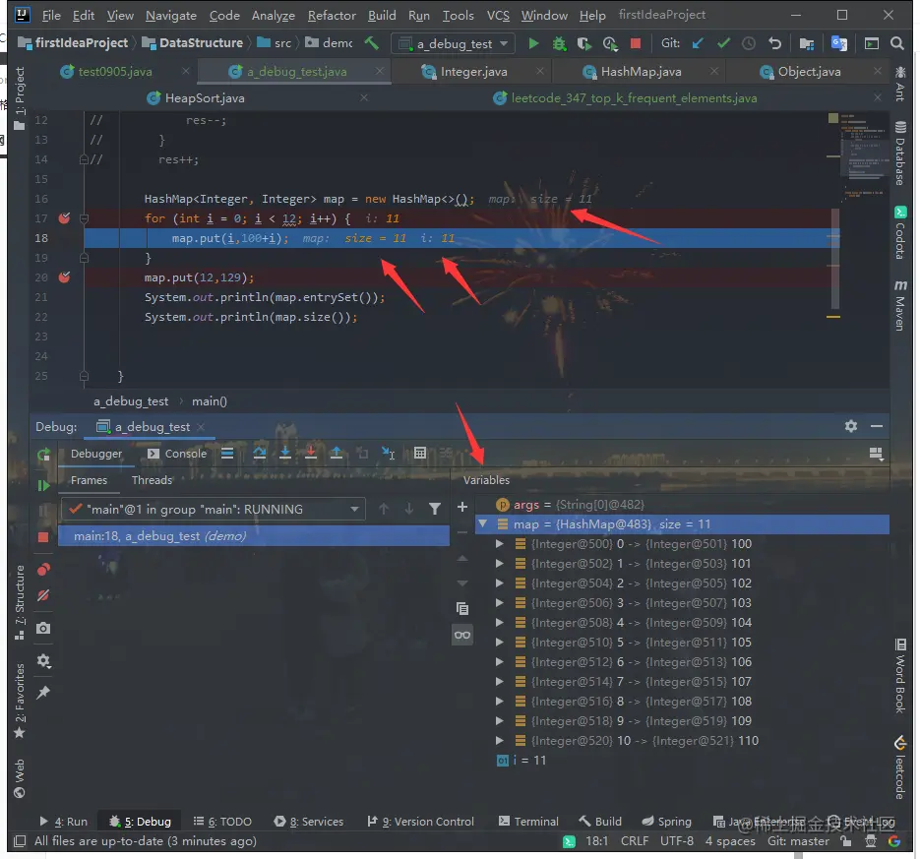Screen dimensions: 920x859
Task: Expand the entry 3 -> 103 node
Action: tap(500, 602)
